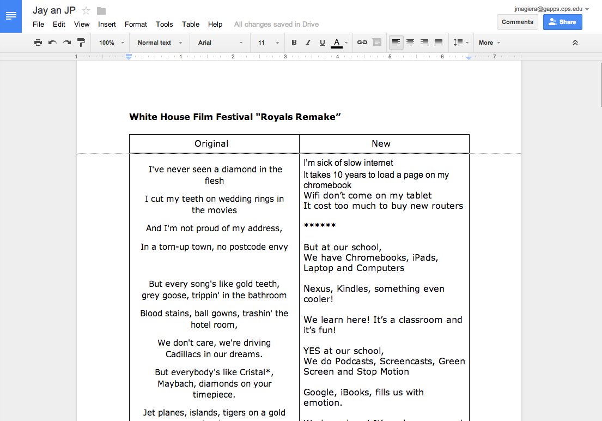The width and height of the screenshot is (602, 421).
Task: Insert a link with the link icon
Action: pos(362,43)
